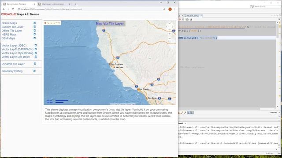Close the IDE editor file tab
The image size is (282, 158).
(201, 16)
